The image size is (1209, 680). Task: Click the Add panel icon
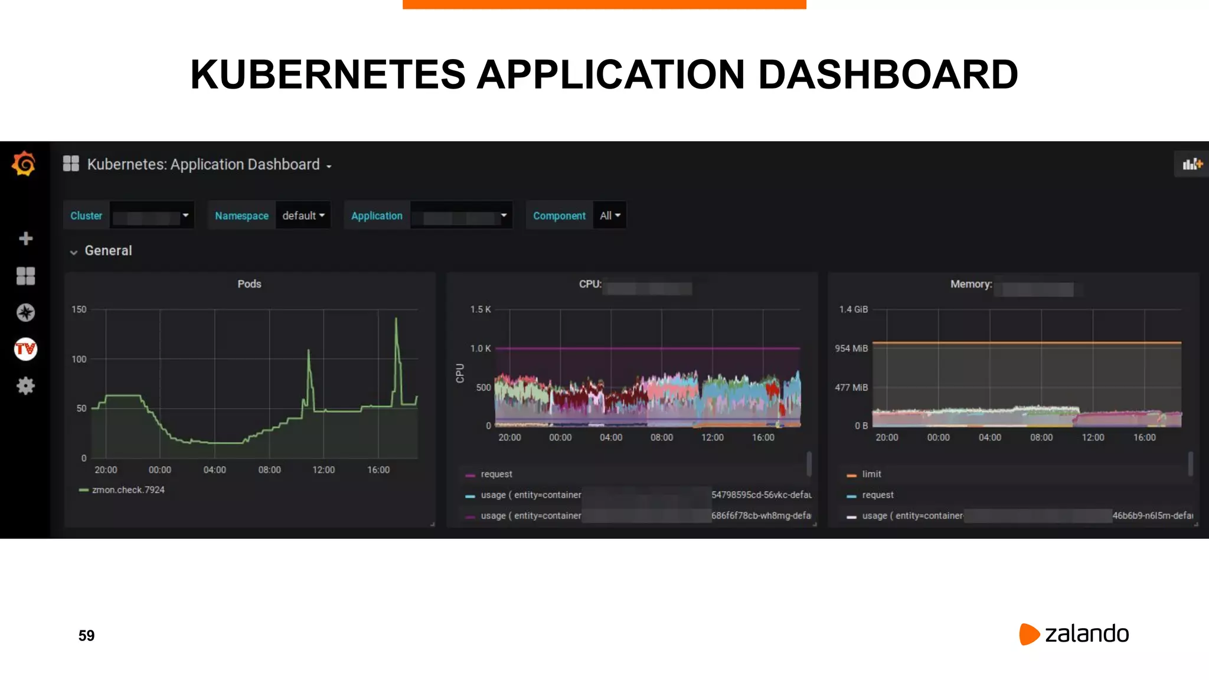tap(1192, 164)
